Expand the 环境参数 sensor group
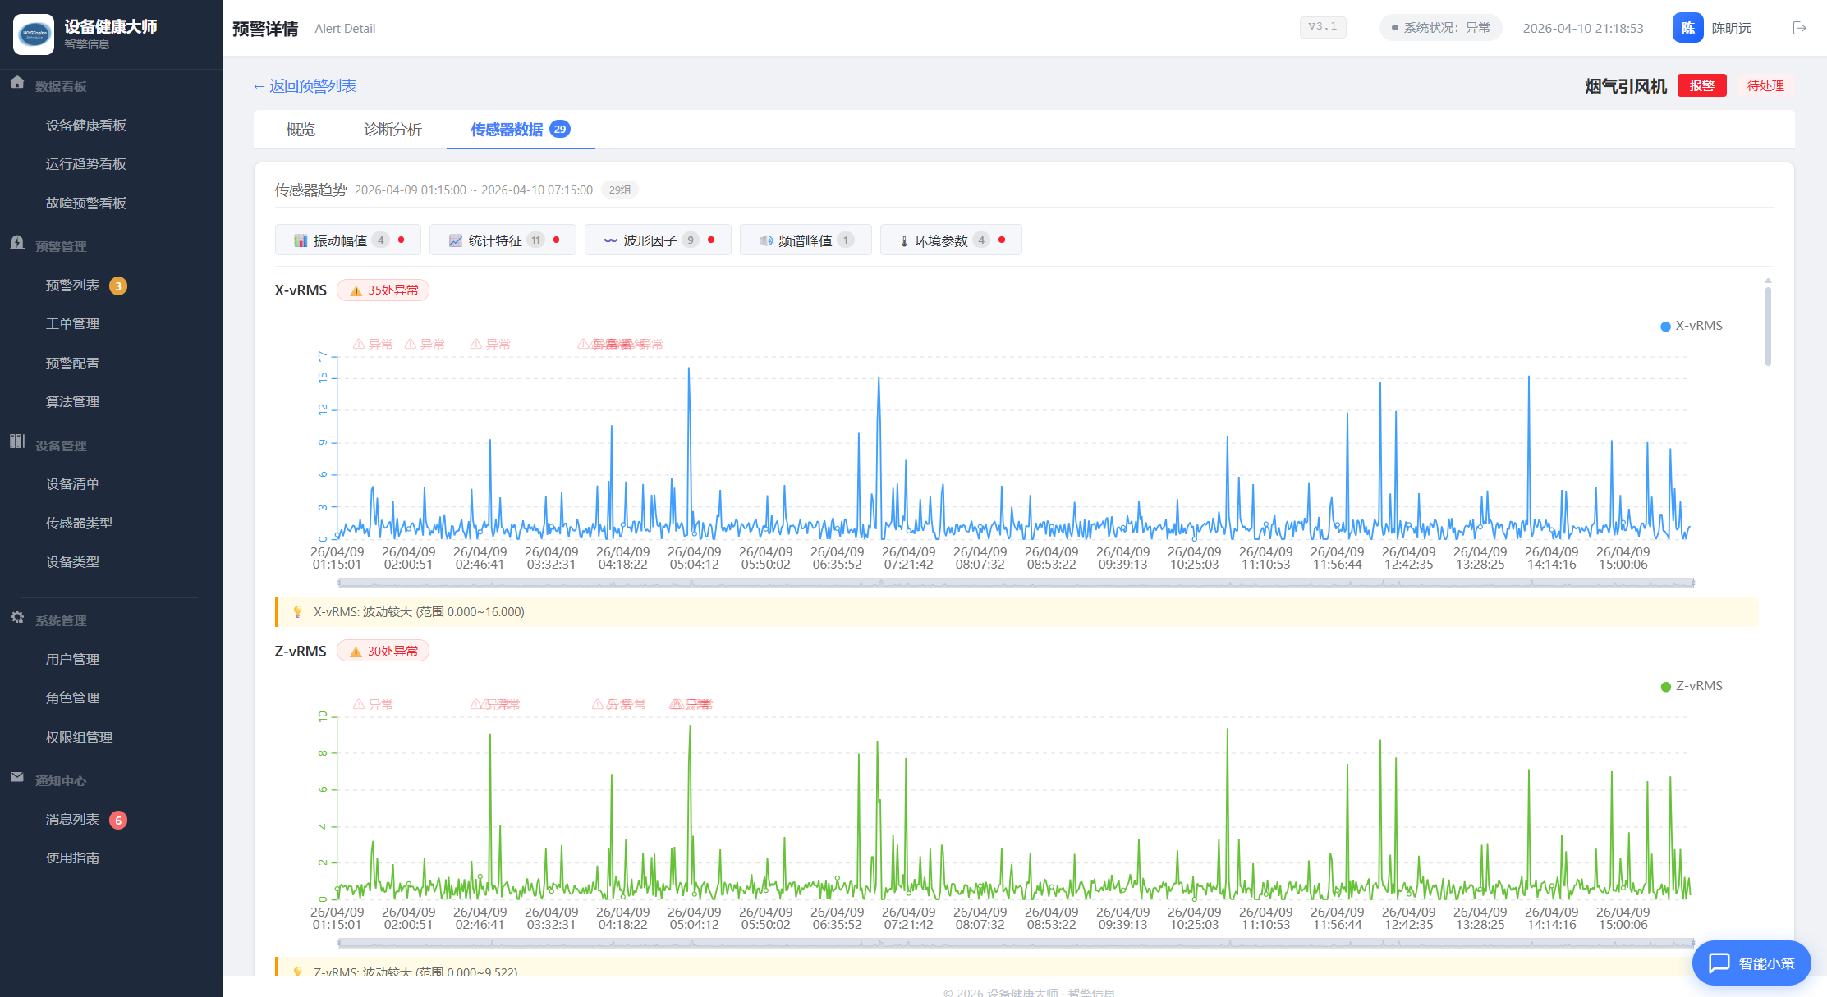Image resolution: width=1827 pixels, height=997 pixels. click(x=950, y=240)
